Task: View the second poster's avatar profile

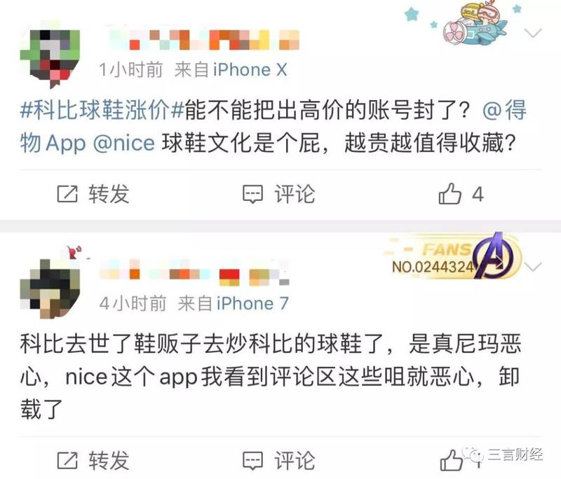Action: coord(50,289)
